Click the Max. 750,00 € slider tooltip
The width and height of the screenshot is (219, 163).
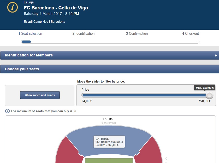point(205,88)
